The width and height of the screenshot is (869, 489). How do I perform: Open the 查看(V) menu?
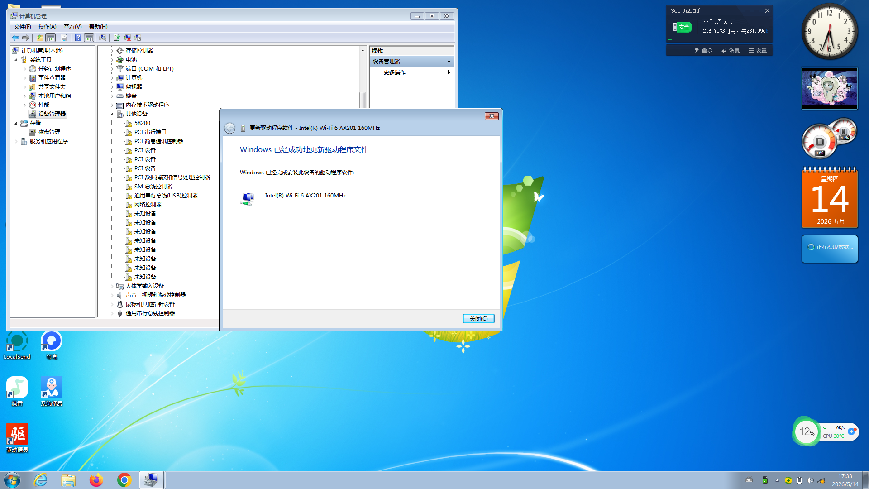(72, 27)
